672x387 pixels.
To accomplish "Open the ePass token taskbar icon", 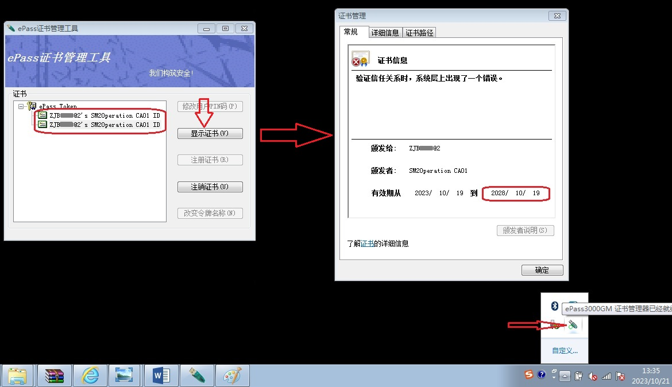I will (x=196, y=376).
